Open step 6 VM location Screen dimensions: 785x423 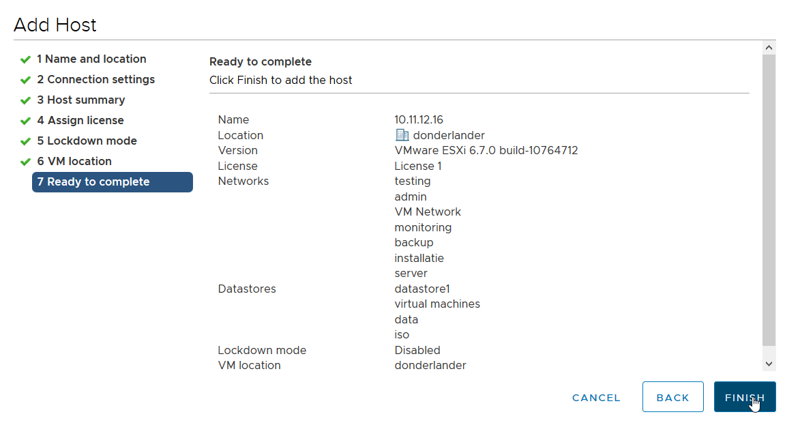[74, 162]
